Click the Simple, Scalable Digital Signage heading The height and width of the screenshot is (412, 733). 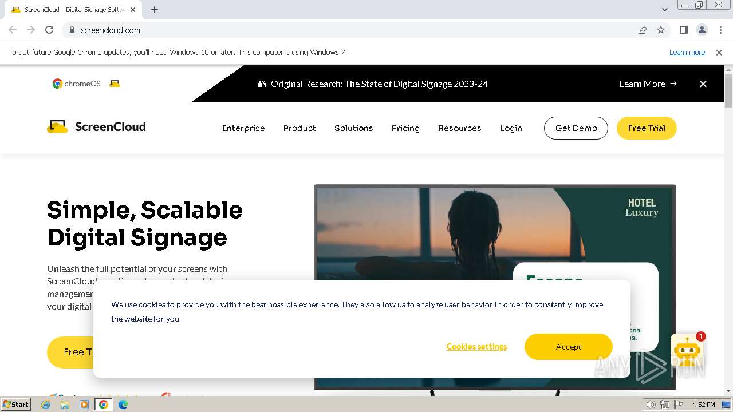tap(145, 224)
